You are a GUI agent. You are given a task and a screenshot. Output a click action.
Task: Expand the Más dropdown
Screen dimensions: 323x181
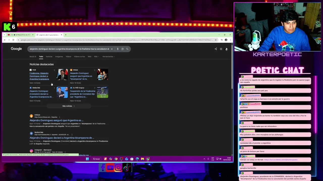(96, 57)
